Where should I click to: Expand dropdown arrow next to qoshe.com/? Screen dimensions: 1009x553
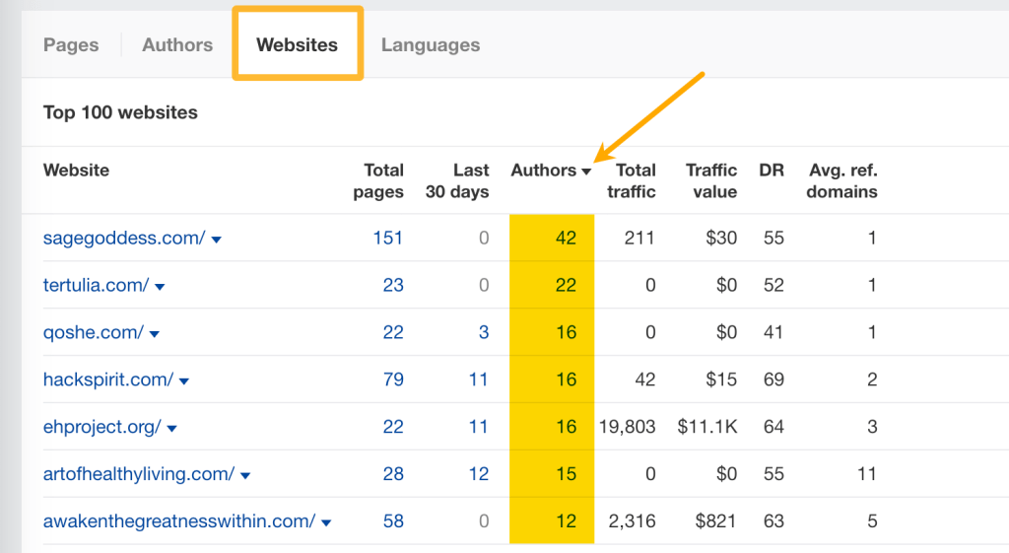155,334
